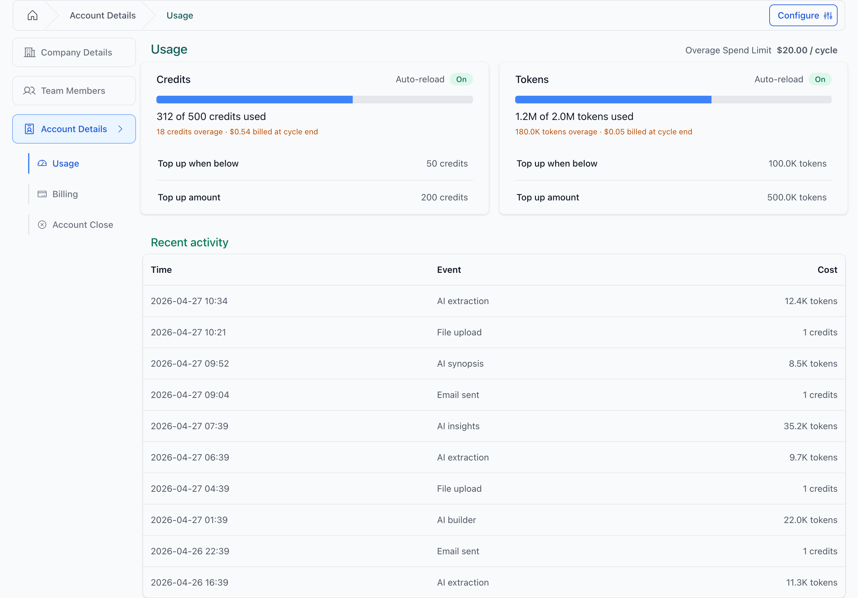The width and height of the screenshot is (858, 598).
Task: Click the Credits usage progress bar
Action: coord(315,99)
